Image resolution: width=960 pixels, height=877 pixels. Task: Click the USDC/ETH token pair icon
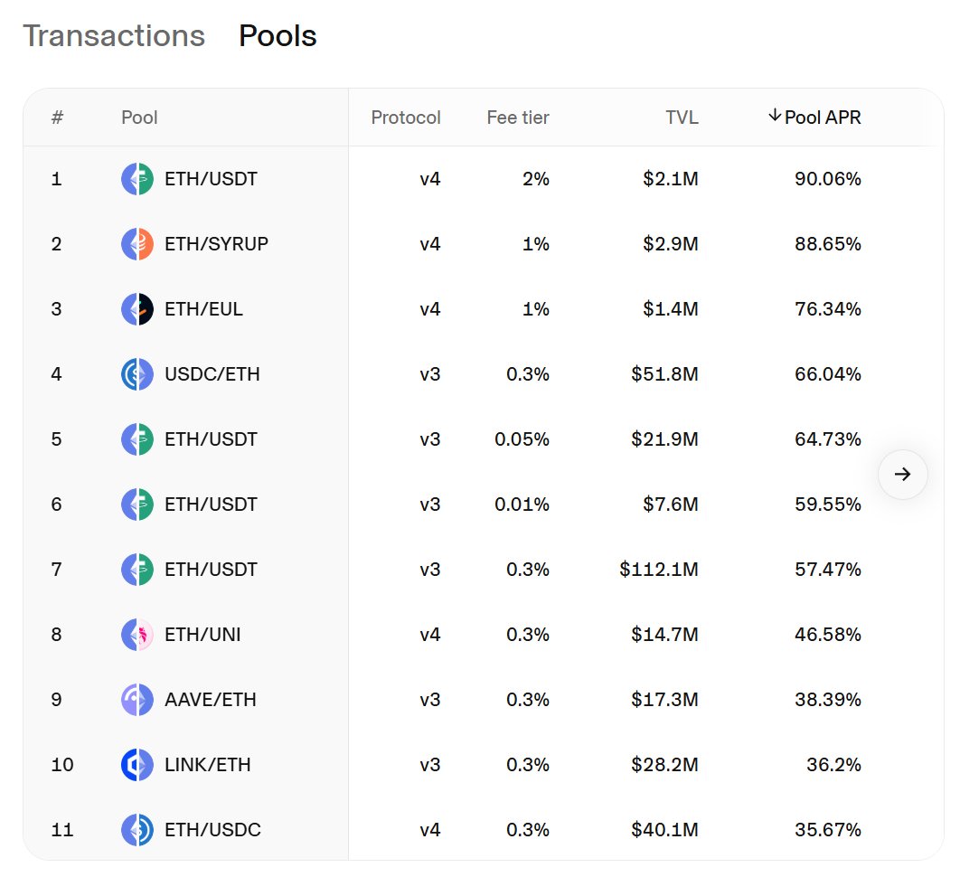tap(137, 374)
